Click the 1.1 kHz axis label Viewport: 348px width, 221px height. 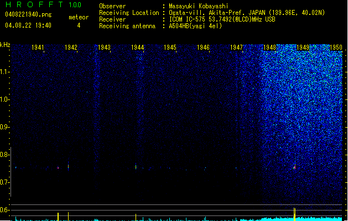pos(4,72)
